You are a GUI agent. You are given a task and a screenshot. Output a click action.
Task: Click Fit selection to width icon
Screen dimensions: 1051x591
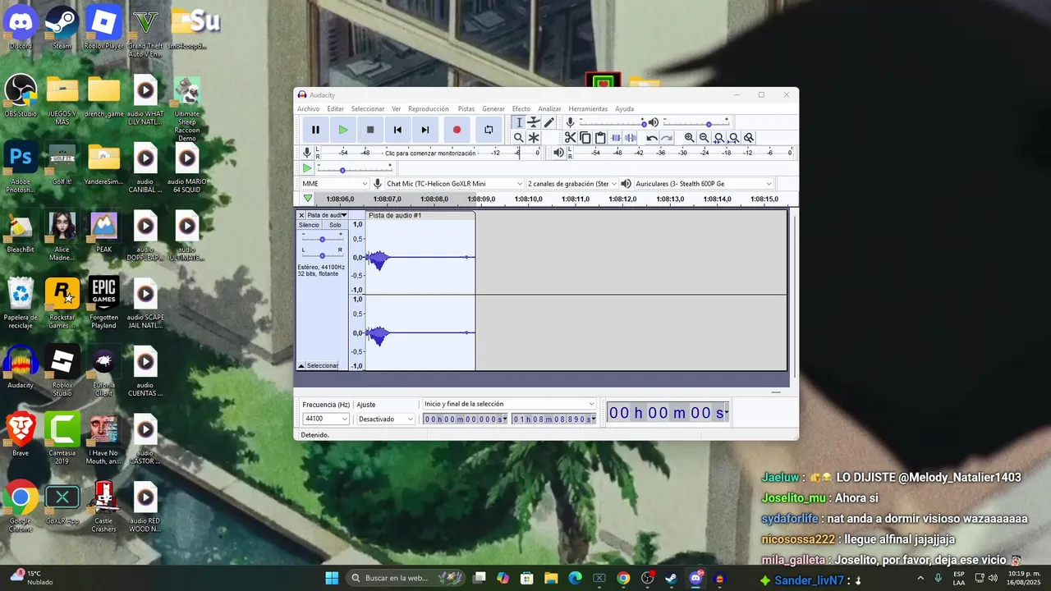pyautogui.click(x=718, y=138)
